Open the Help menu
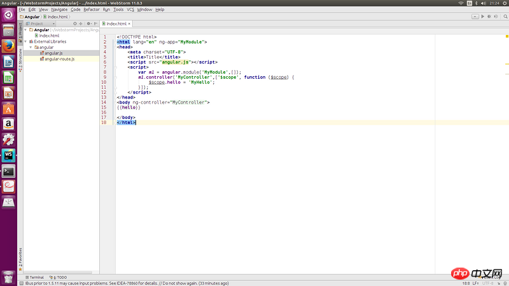This screenshot has height=286, width=509. tap(160, 10)
